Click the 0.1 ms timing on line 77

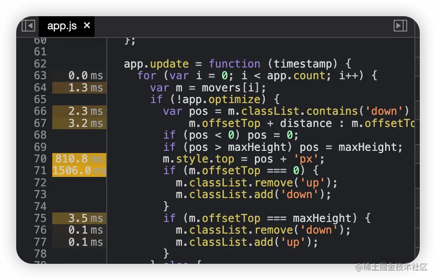[x=79, y=242]
